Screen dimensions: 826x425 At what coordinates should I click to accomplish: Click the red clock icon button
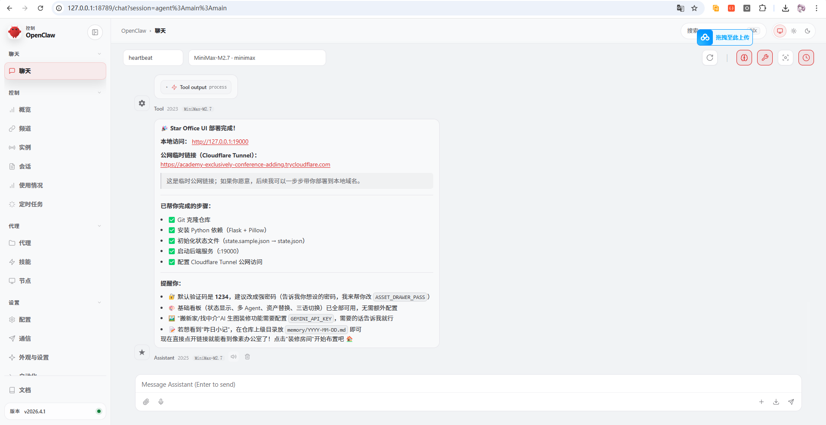(806, 58)
